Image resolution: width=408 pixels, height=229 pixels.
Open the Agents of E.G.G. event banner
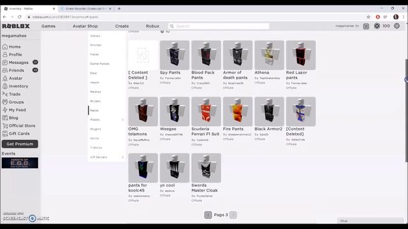20,163
